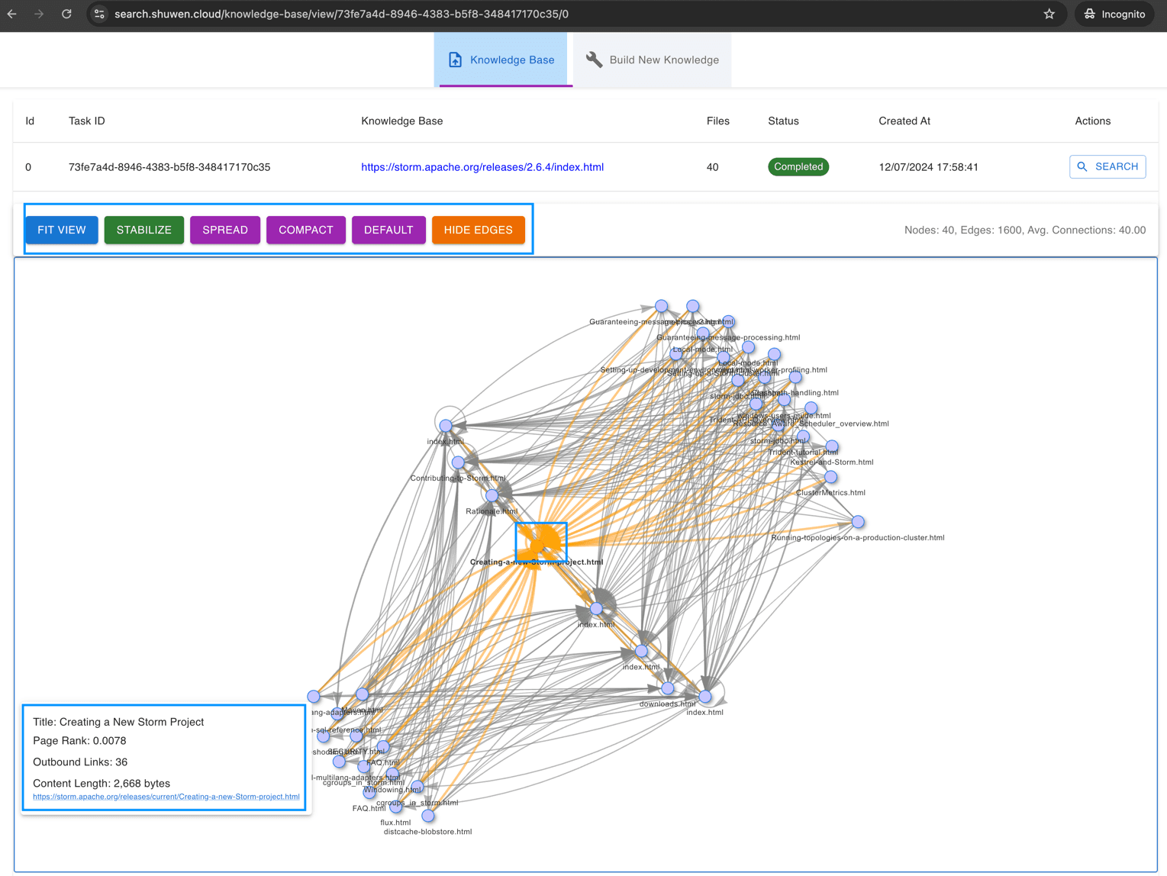Reset the graph with the DEFAULT button
This screenshot has width=1167, height=876.
pyautogui.click(x=388, y=230)
